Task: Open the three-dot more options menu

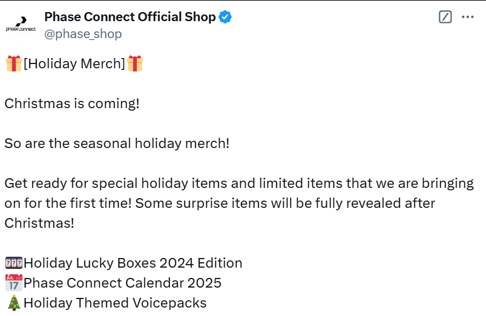Action: (467, 17)
